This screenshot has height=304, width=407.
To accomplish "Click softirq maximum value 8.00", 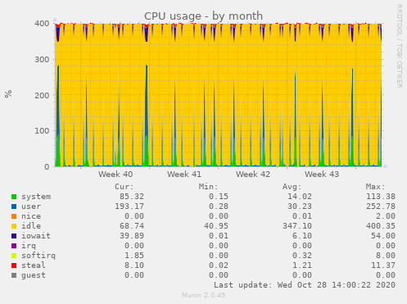I will point(386,256).
